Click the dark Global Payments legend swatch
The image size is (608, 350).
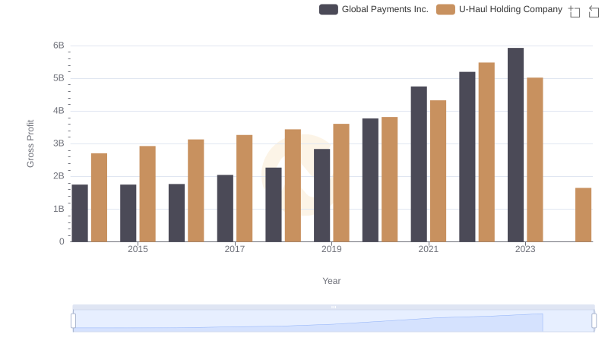pyautogui.click(x=328, y=9)
